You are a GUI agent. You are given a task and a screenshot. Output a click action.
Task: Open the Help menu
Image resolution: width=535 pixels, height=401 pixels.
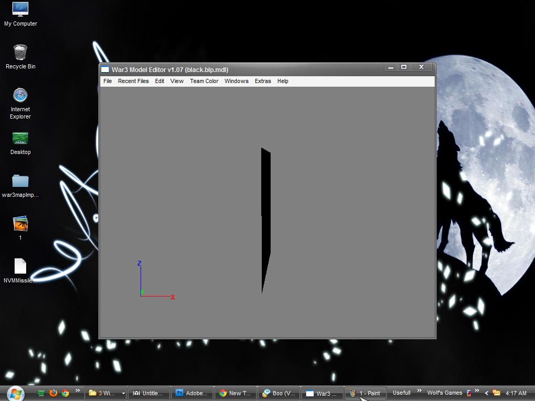click(283, 81)
